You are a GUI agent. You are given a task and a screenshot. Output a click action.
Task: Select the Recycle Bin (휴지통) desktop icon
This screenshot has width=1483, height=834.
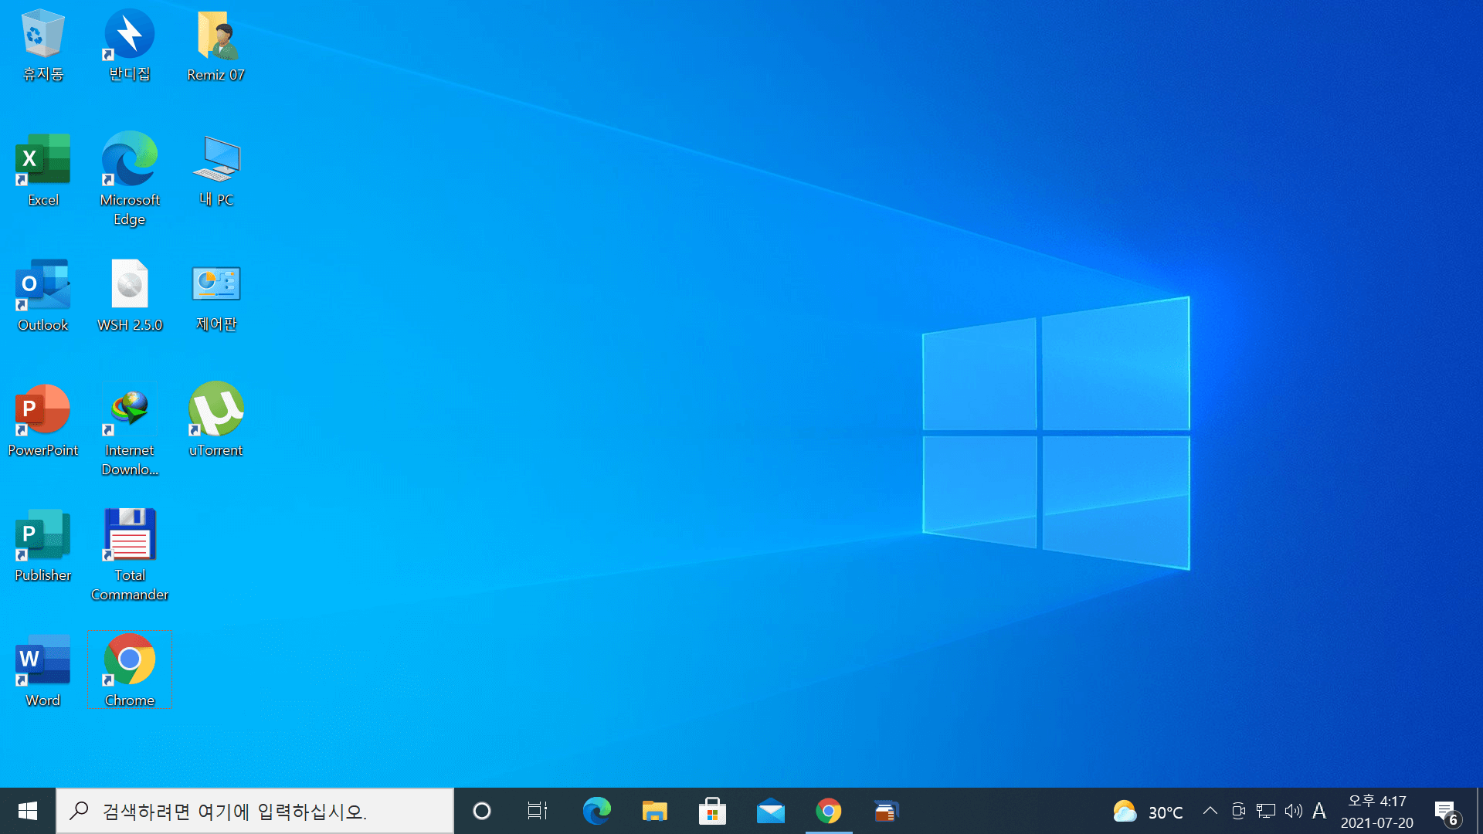click(x=42, y=45)
